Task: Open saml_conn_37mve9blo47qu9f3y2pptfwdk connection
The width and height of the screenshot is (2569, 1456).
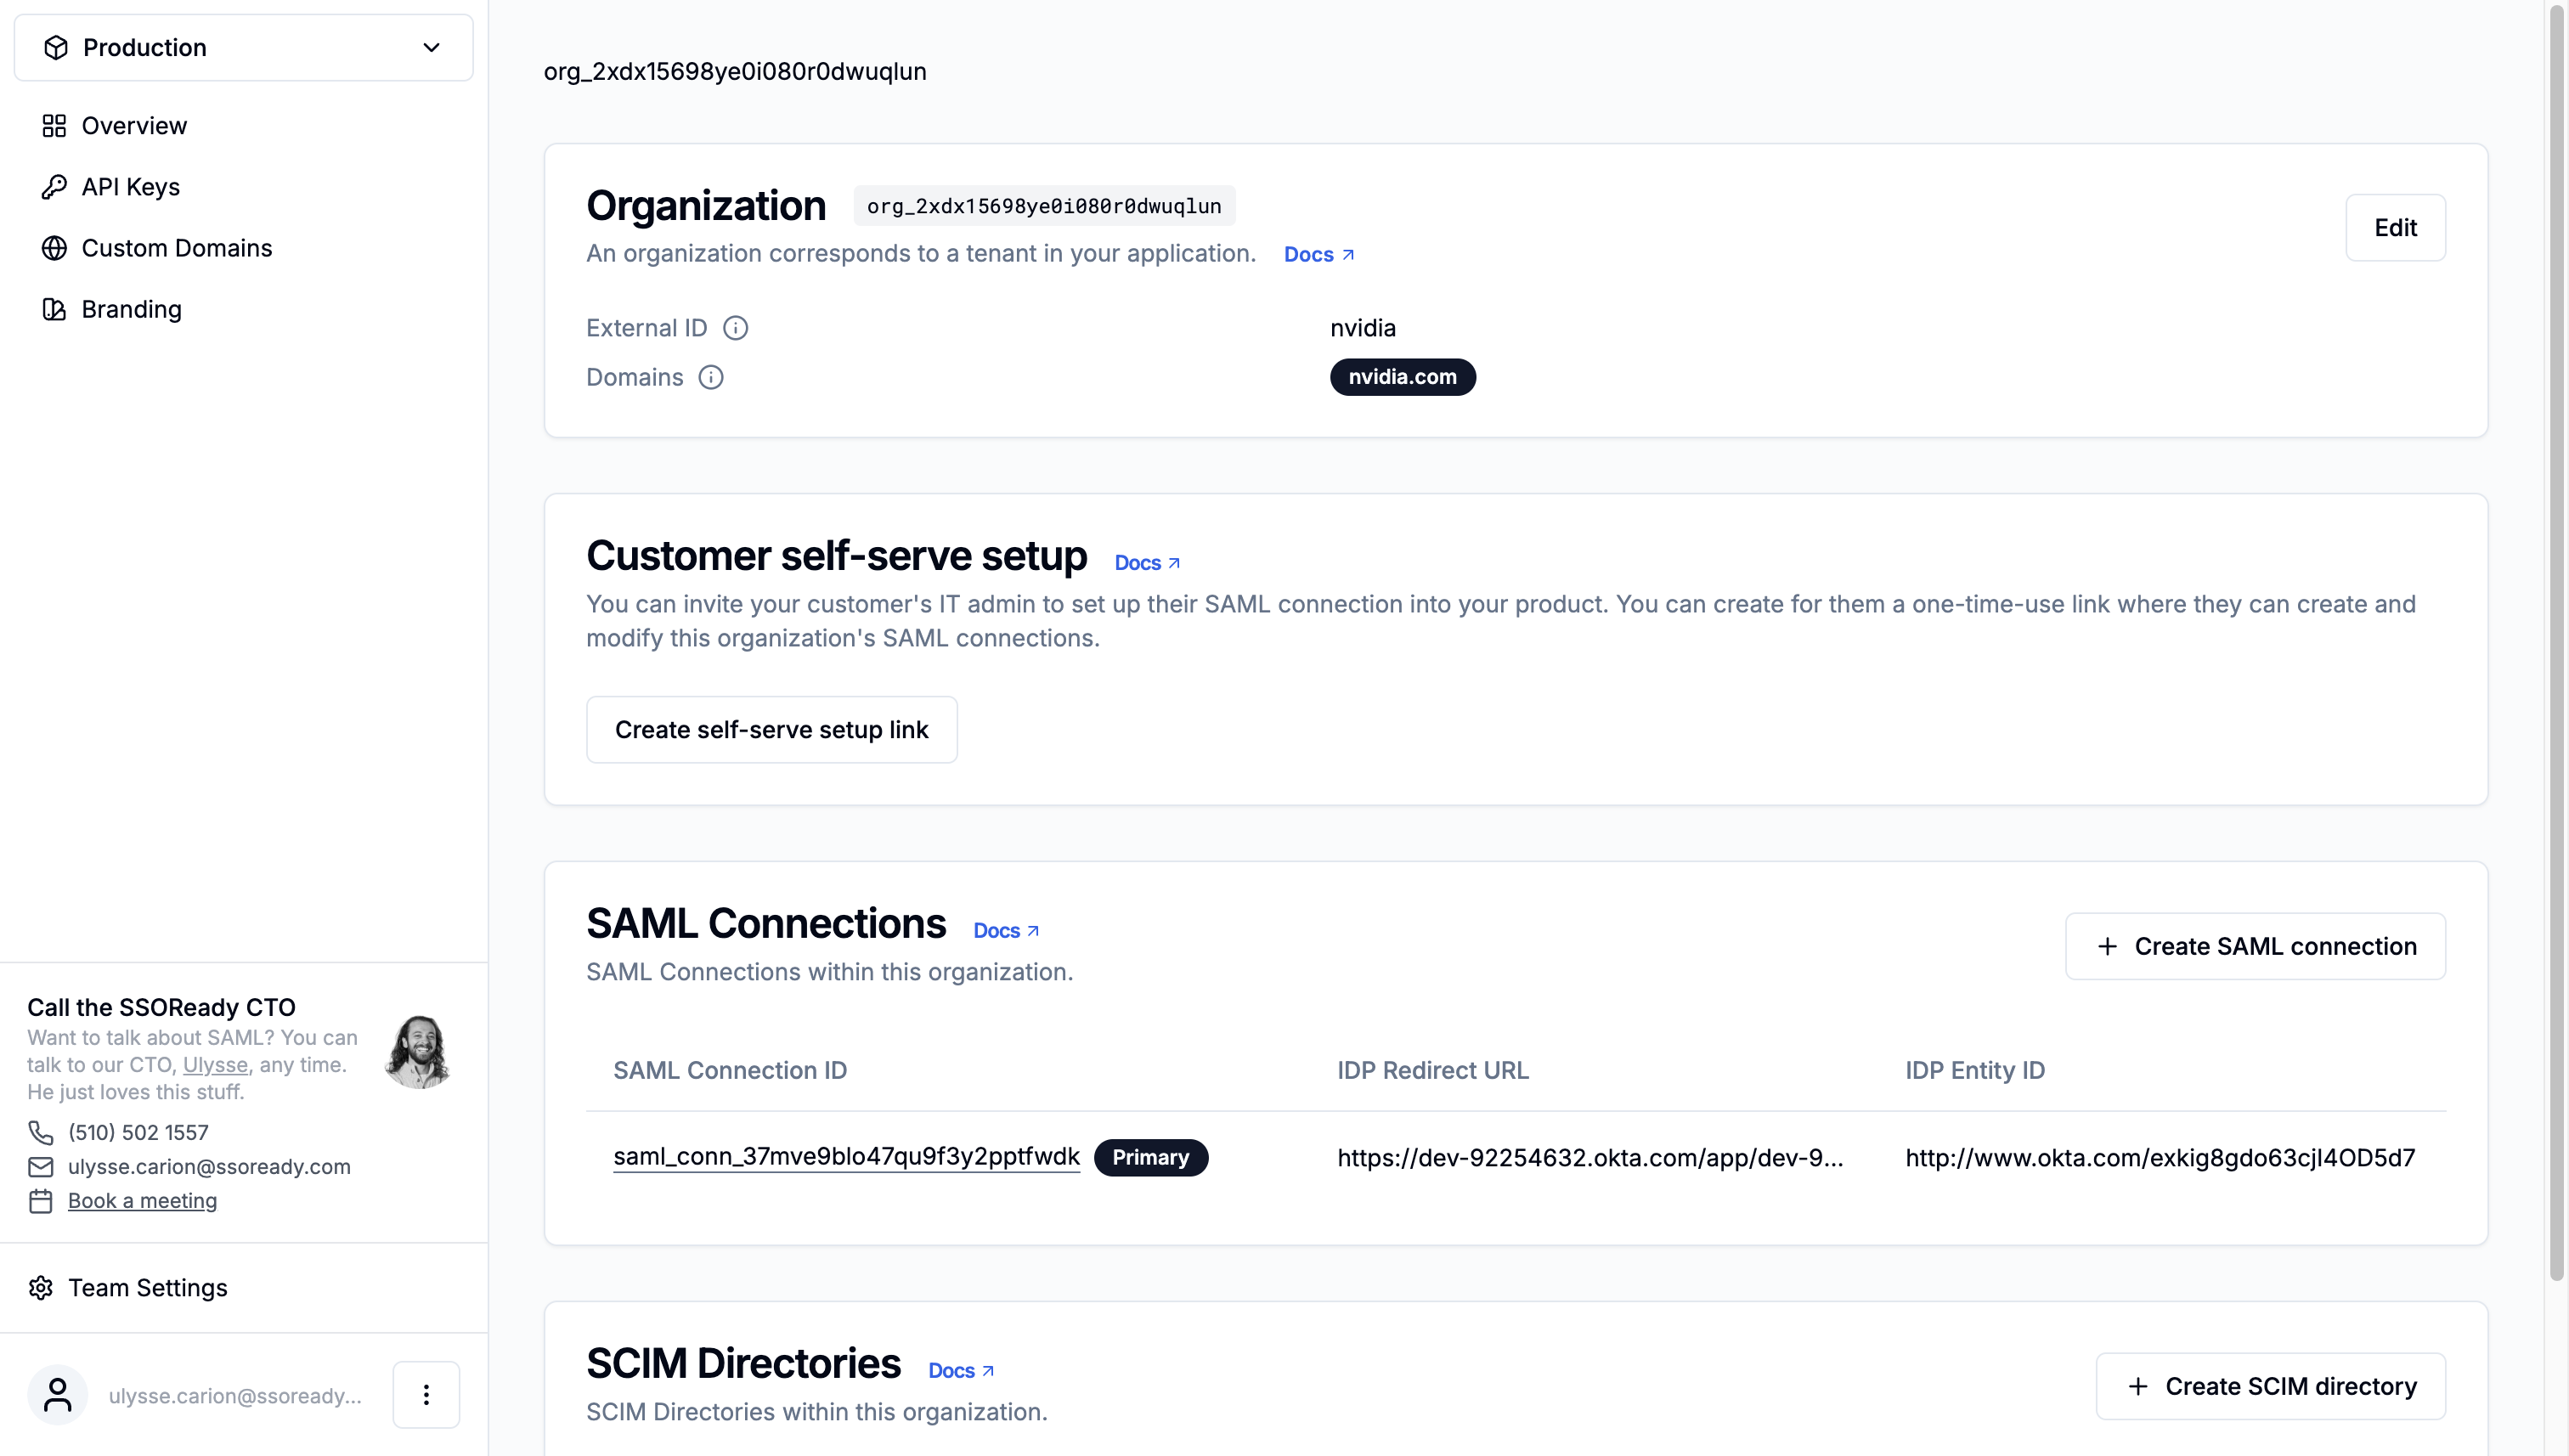Action: click(846, 1157)
